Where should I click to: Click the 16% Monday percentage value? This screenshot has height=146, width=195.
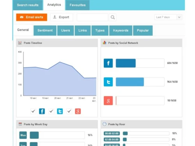(x=90, y=135)
